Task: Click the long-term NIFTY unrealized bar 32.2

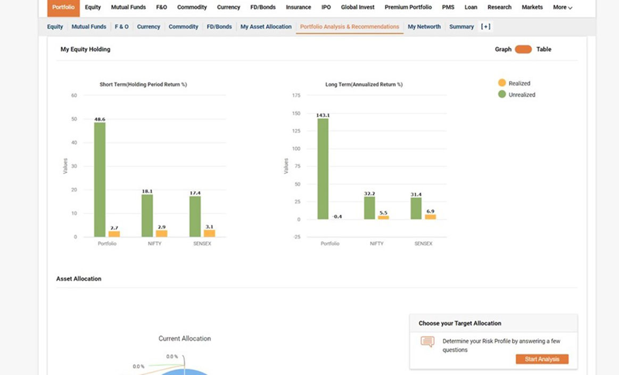Action: [369, 208]
